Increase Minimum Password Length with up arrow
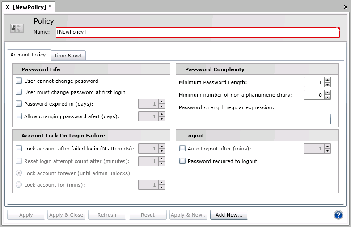 tap(327, 80)
